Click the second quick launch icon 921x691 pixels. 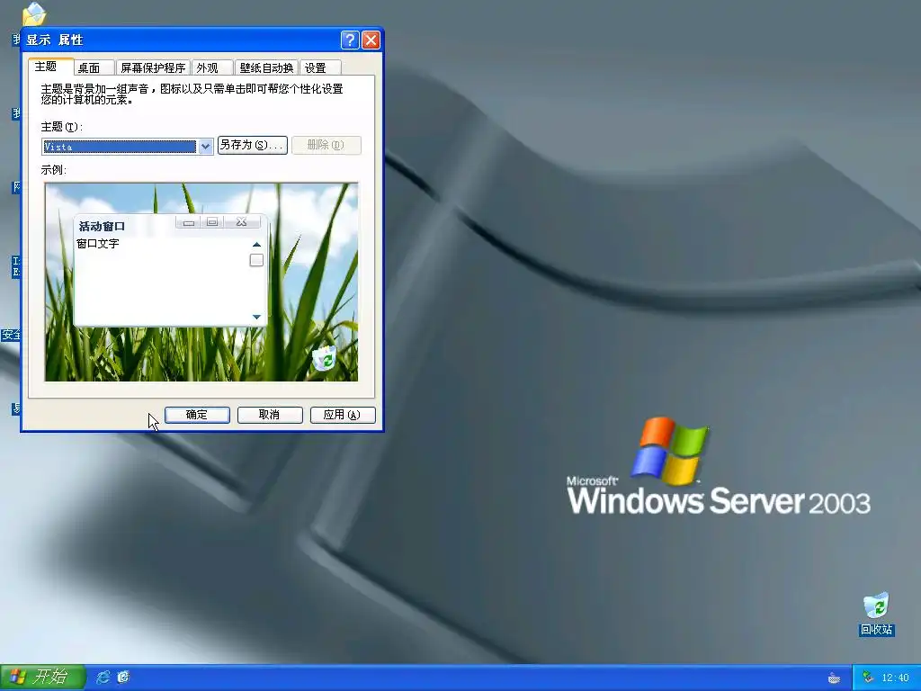(123, 677)
